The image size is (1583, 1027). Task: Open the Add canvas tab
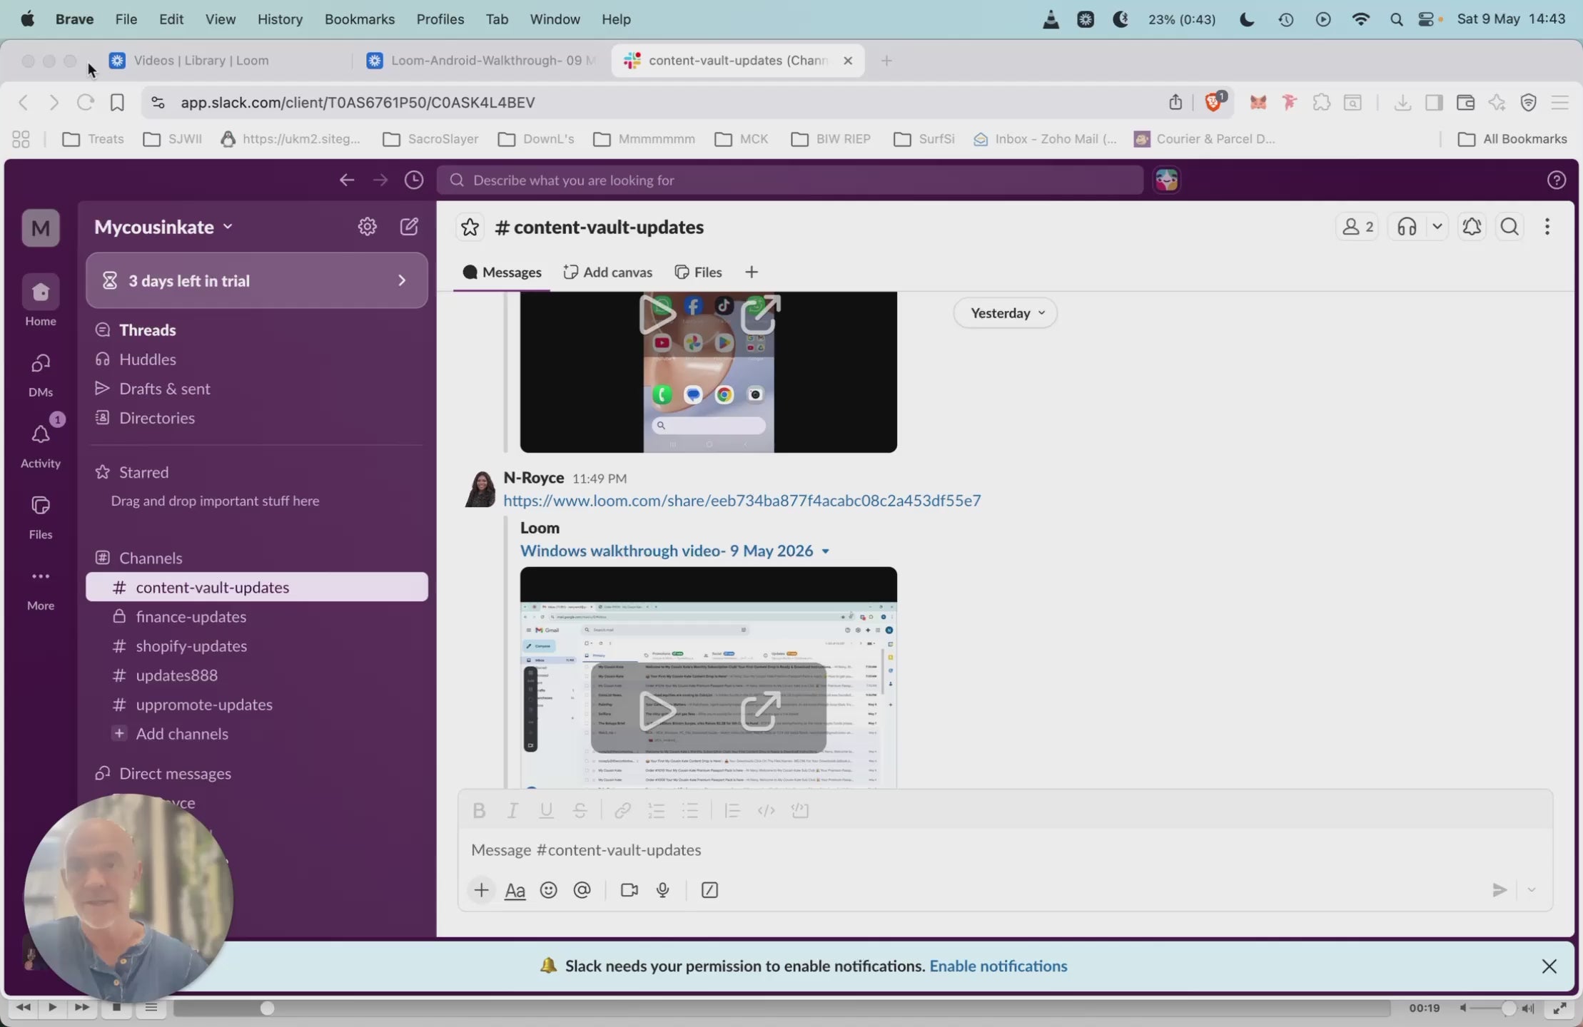[x=607, y=272]
